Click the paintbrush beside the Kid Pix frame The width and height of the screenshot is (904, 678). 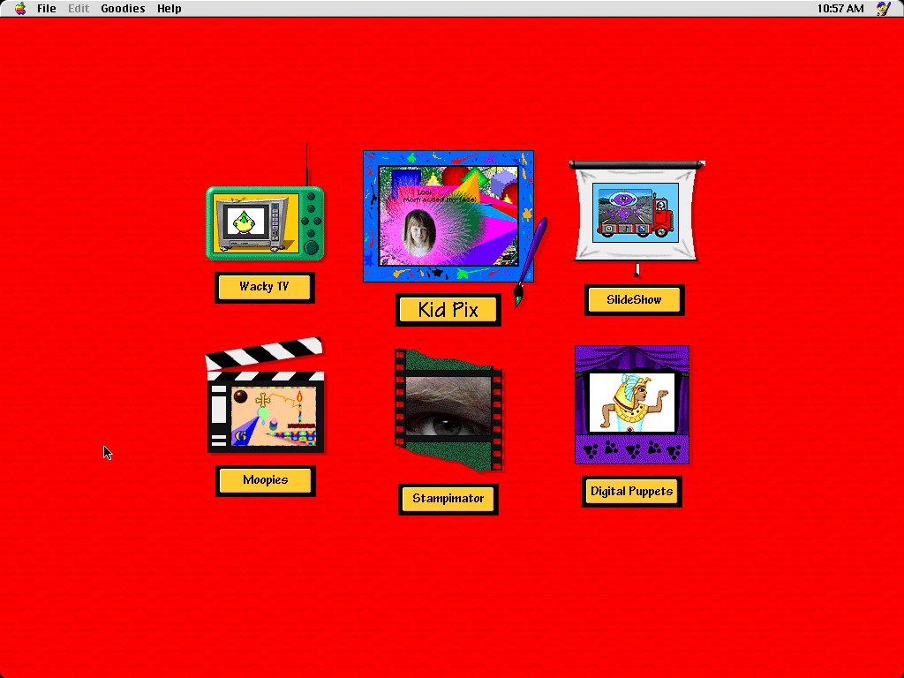[531, 260]
